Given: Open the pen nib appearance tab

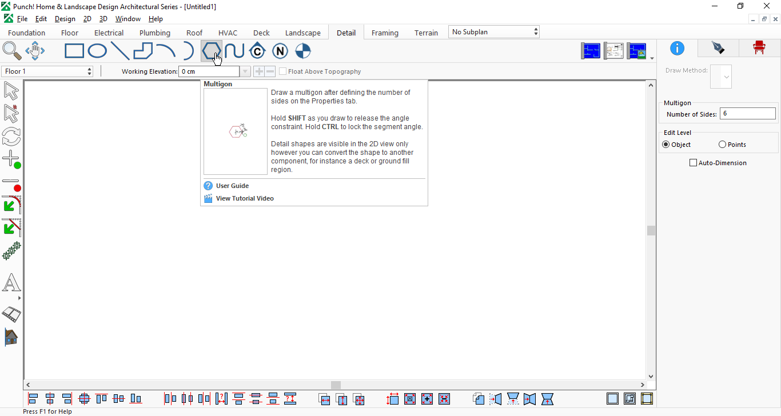Looking at the screenshot, I should [x=718, y=48].
